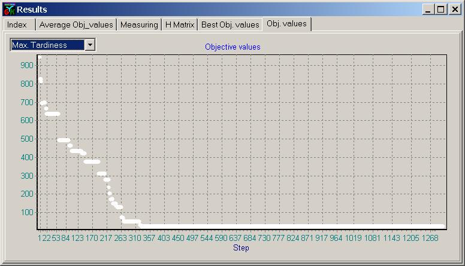Open the H Matrix tab
465x266 pixels.
[180, 25]
